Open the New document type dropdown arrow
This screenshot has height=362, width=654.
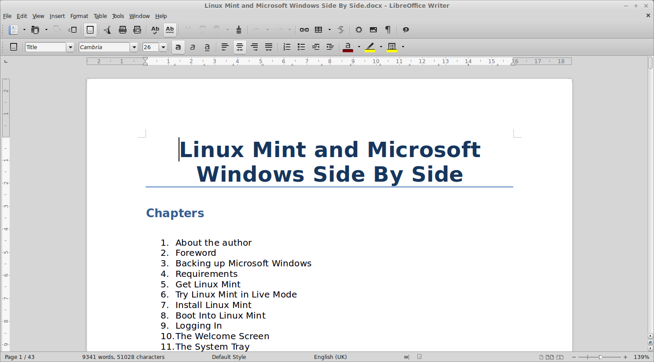(24, 30)
